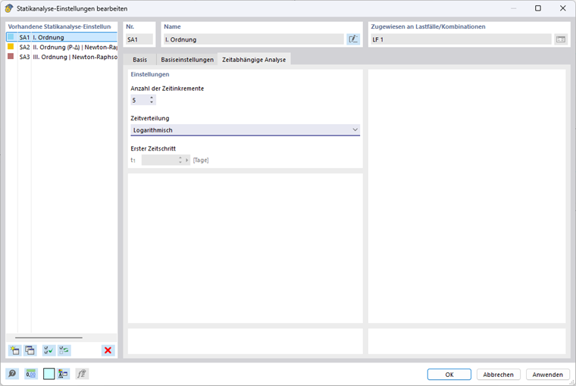Create a new static analysis setting
576x386 pixels.
(14, 350)
